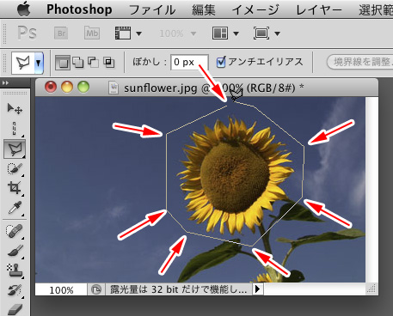The height and width of the screenshot is (316, 393).
Task: Select the Crop tool
Action: tap(15, 188)
